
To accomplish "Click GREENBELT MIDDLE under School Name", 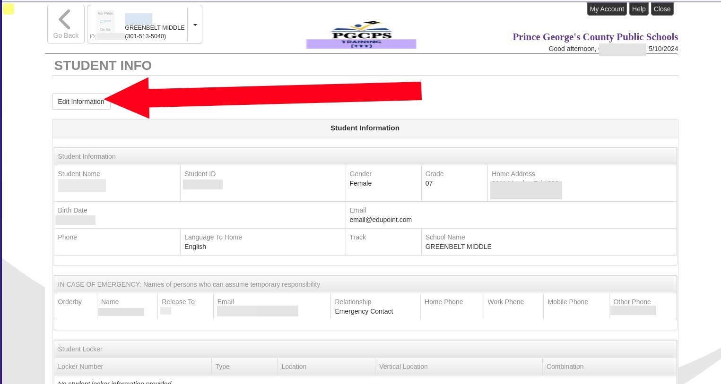I will [458, 247].
